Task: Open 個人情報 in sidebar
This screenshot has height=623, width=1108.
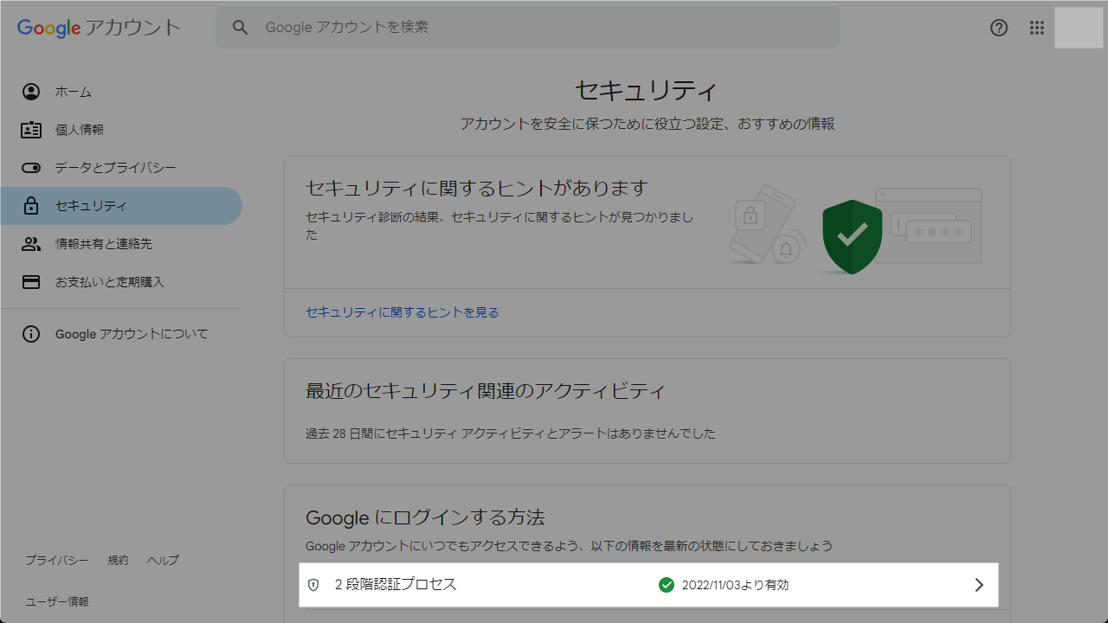Action: click(121, 130)
